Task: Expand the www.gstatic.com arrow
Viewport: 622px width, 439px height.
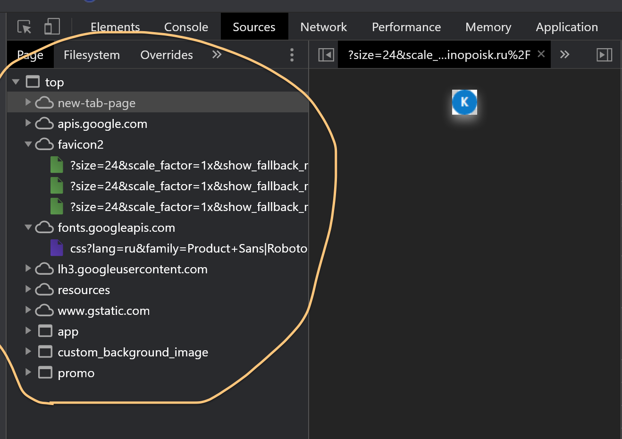Action: [x=28, y=310]
